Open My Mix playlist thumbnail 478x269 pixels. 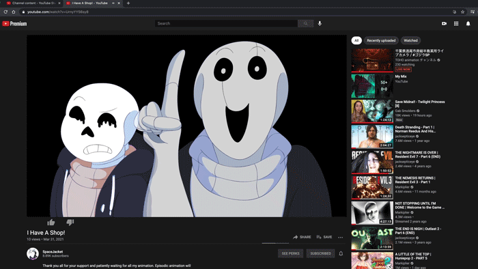coord(372,86)
